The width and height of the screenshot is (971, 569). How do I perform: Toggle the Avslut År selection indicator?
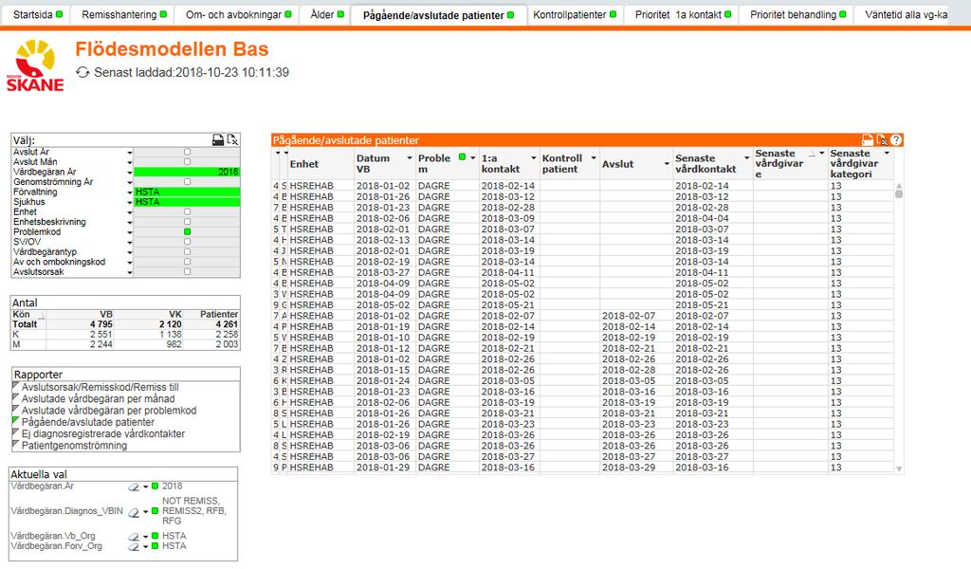(x=187, y=152)
